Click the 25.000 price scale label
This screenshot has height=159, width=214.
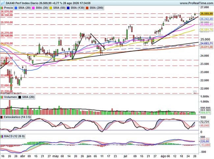pyautogui.click(x=205, y=40)
